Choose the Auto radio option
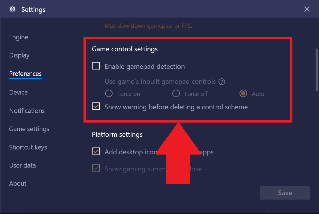The height and width of the screenshot is (214, 319). pos(243,94)
